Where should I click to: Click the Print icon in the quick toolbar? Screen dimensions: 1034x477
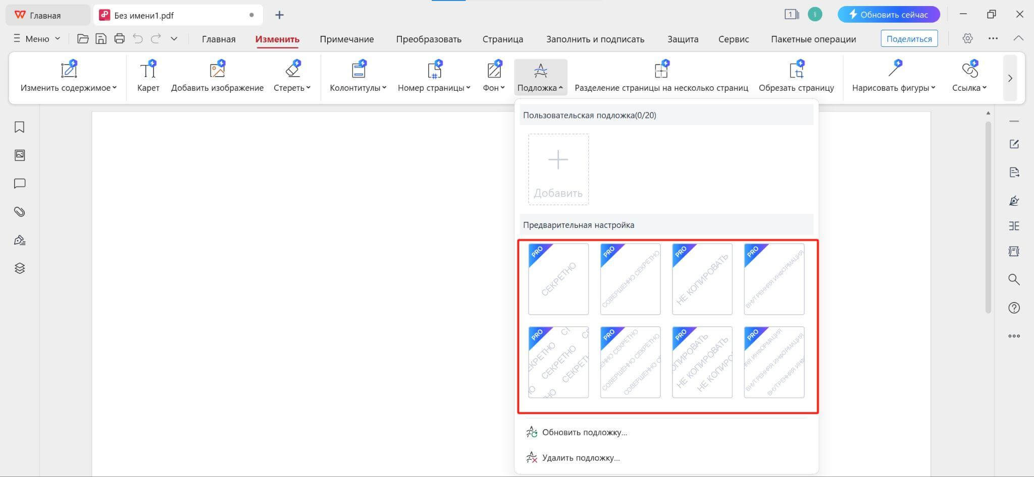(120, 38)
